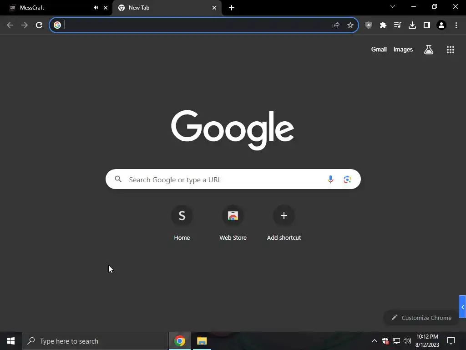Open the Web Store shortcut
This screenshot has height=350, width=466.
click(233, 222)
